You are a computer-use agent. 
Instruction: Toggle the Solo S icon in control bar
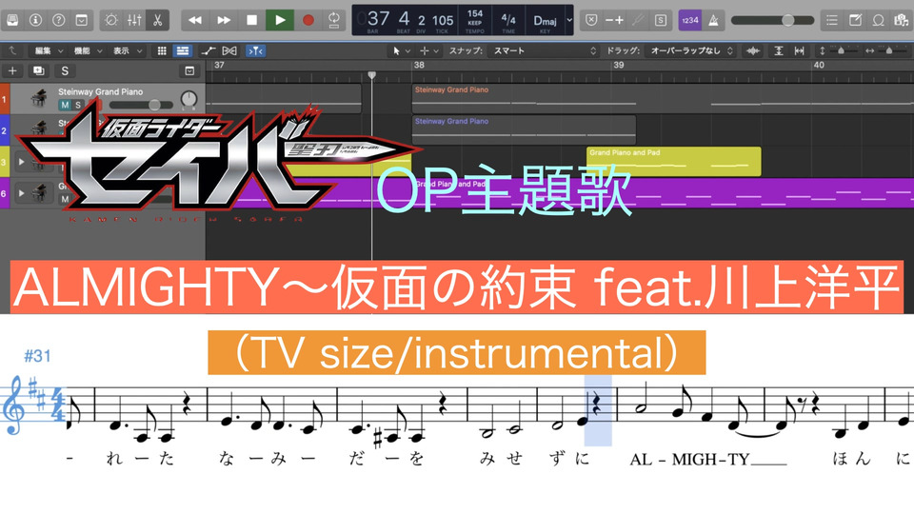point(661,20)
